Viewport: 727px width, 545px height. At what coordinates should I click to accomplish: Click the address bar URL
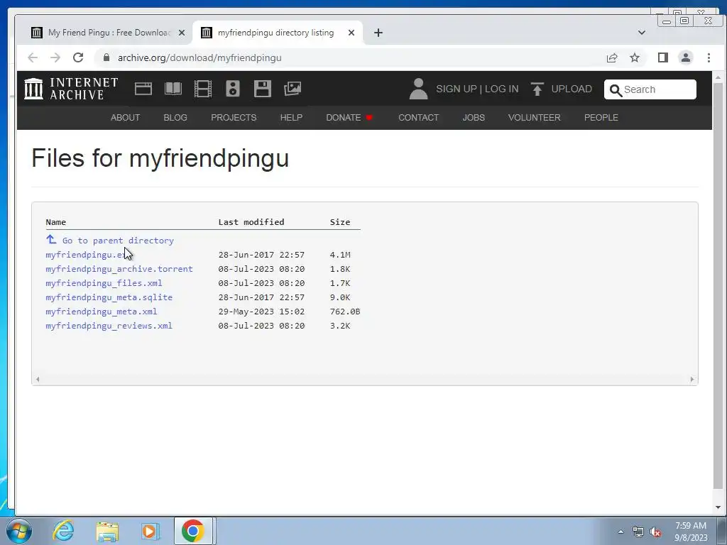point(199,58)
